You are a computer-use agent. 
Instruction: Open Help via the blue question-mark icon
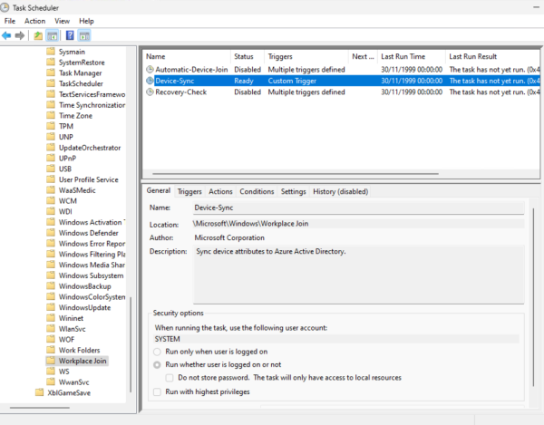69,35
